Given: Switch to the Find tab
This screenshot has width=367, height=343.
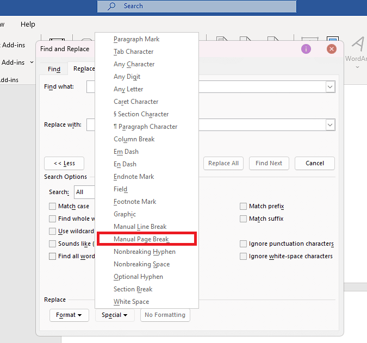Looking at the screenshot, I should 54,69.
